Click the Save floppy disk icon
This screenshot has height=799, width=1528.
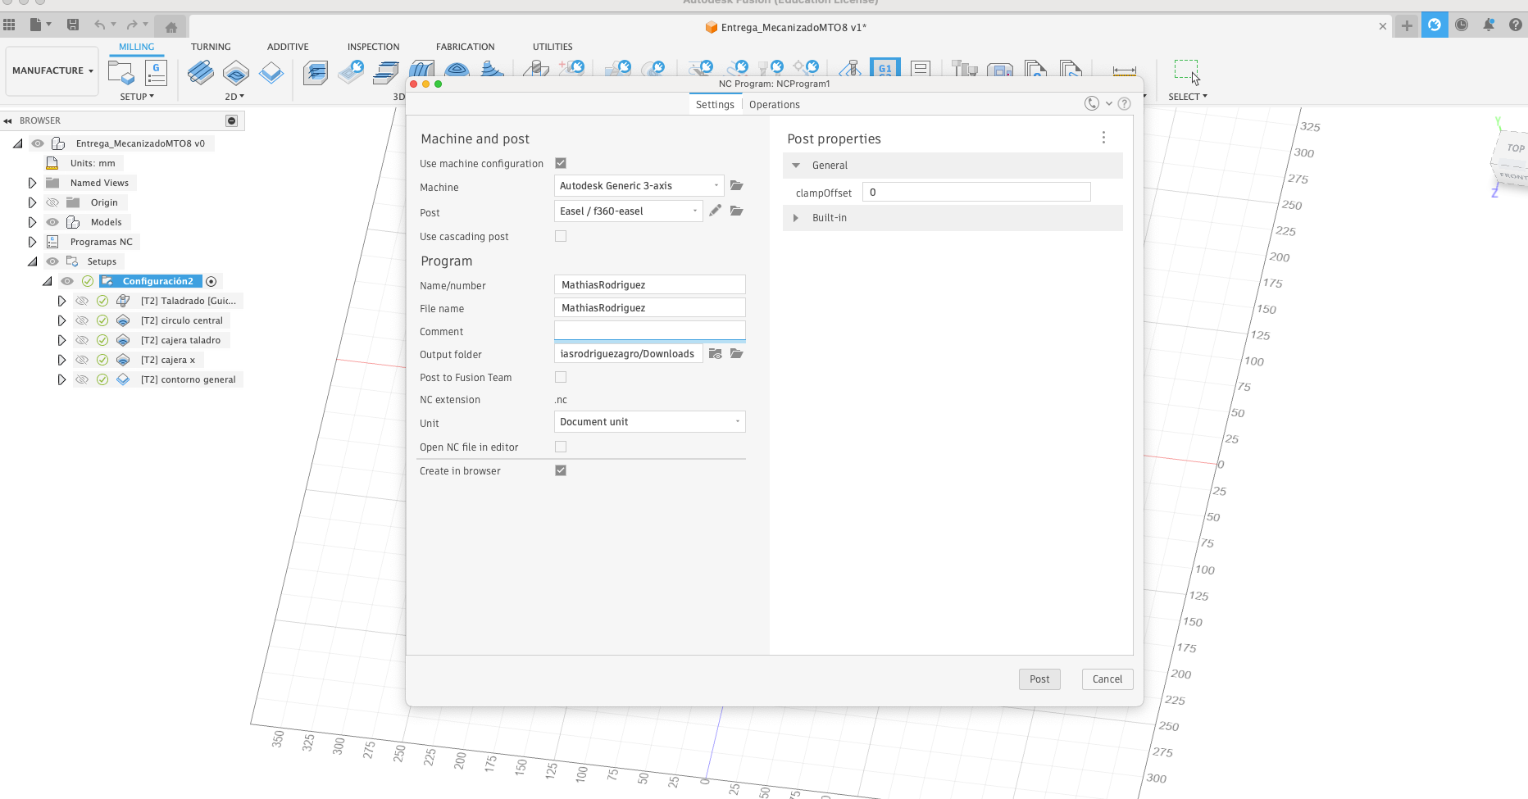(x=73, y=25)
